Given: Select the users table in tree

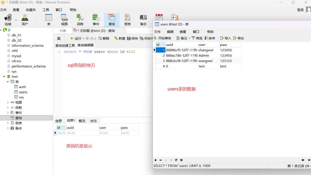Looking at the screenshot, I should tap(23, 92).
